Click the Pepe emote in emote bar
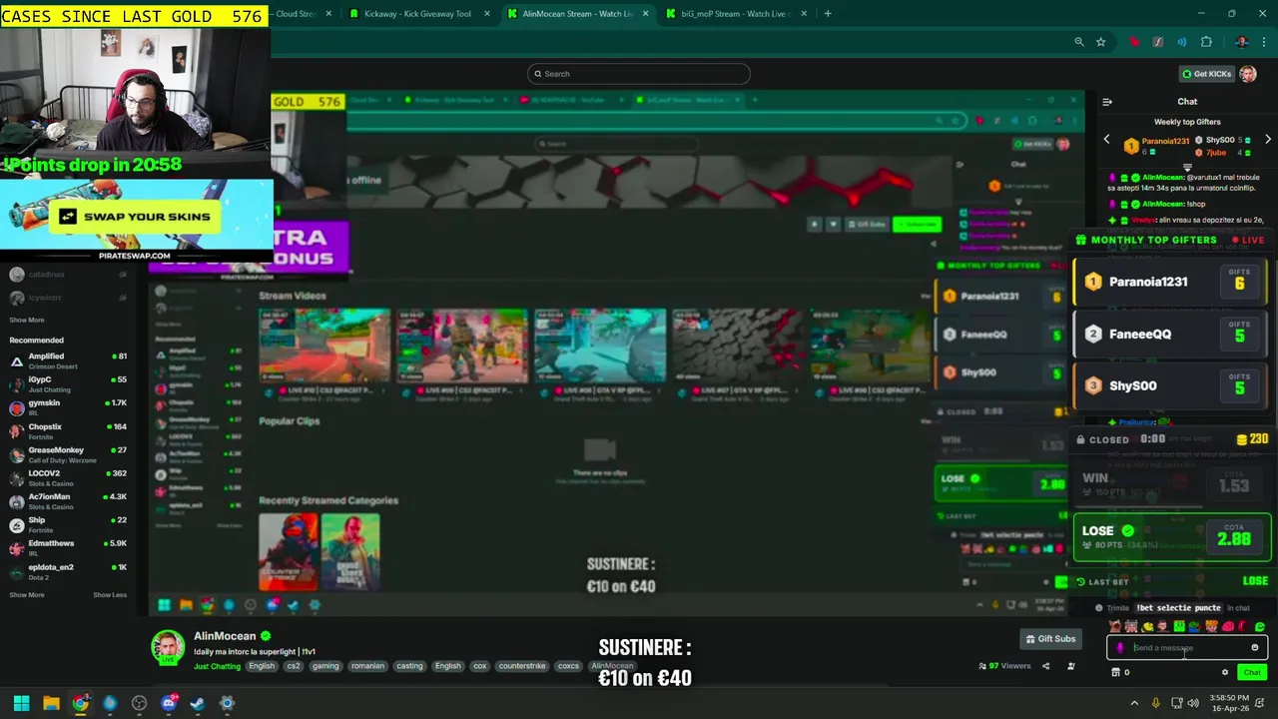 (1194, 626)
